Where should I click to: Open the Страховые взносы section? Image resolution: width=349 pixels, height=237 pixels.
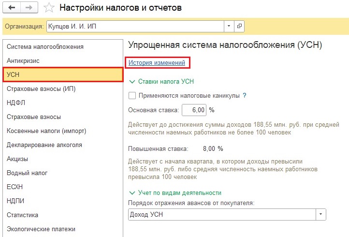[x=63, y=117]
